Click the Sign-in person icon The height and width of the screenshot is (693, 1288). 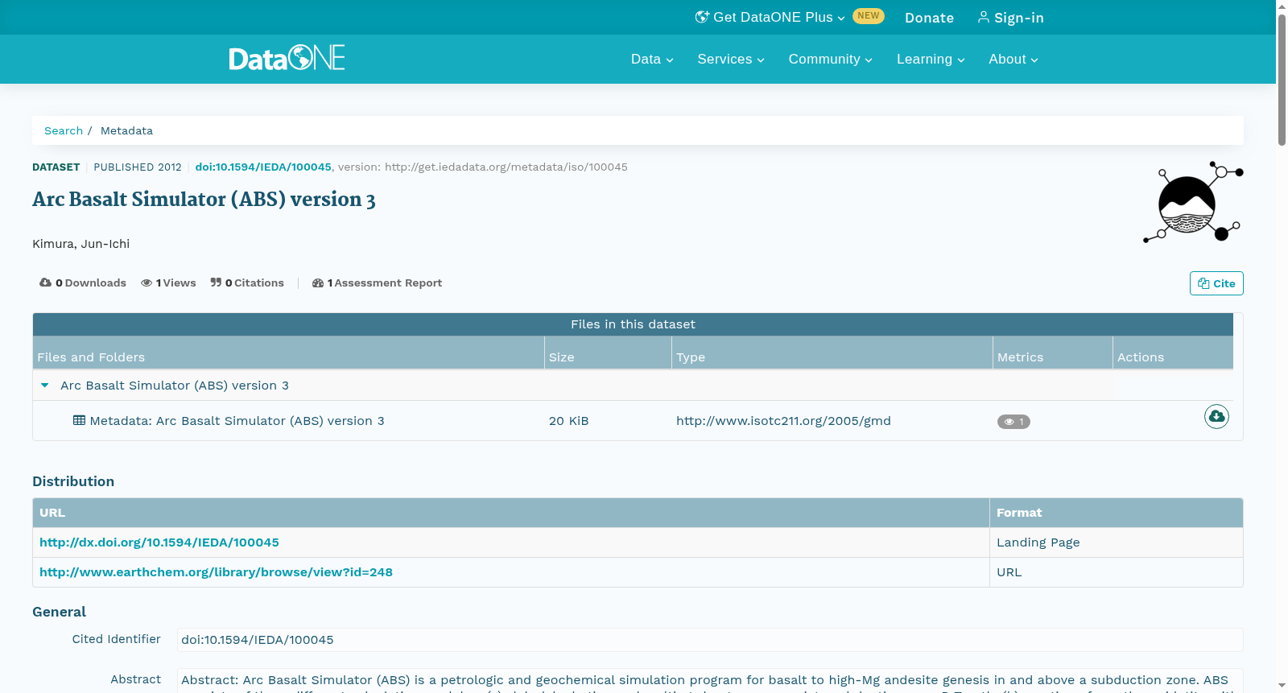[x=983, y=17]
